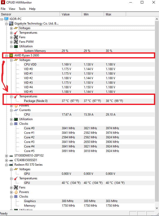Expand motherboard Voltages group
The width and height of the screenshot is (159, 216).
[11, 28]
